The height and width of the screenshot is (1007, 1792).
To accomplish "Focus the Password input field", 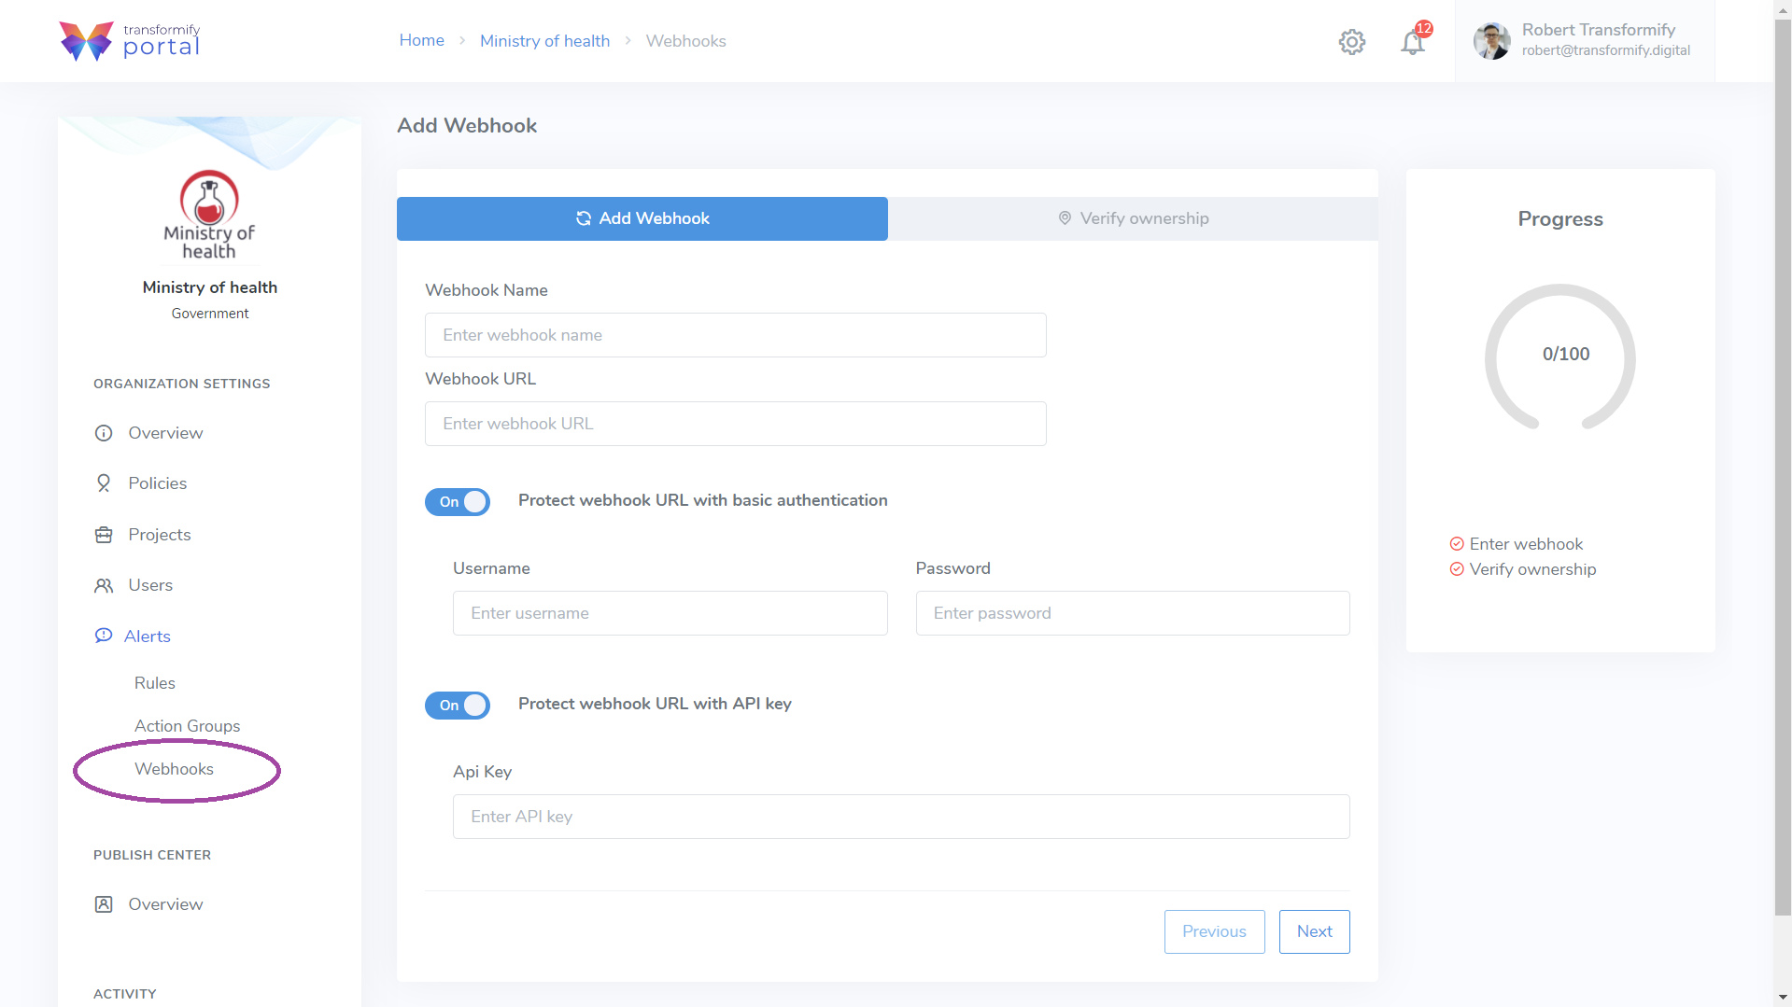I will click(1133, 613).
